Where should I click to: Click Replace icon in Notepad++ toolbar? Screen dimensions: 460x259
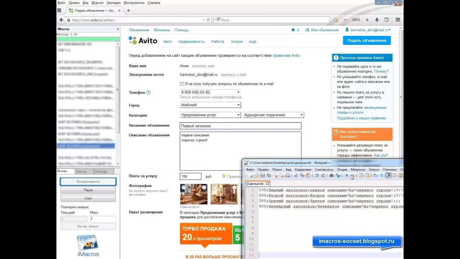tap(338, 176)
